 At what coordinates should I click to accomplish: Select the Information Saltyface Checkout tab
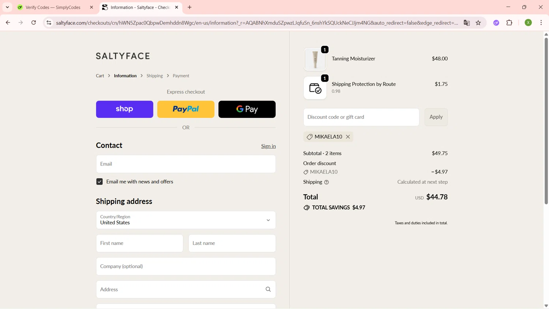(140, 7)
